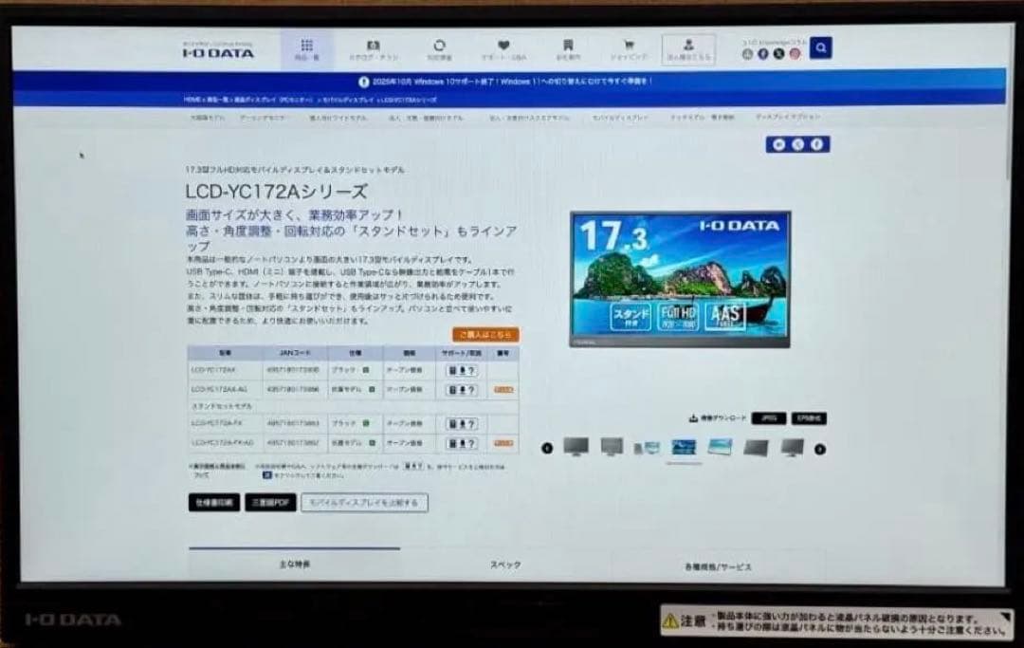This screenshot has width=1024, height=648.
Task: Open the search magnifier icon
Action: (x=821, y=46)
